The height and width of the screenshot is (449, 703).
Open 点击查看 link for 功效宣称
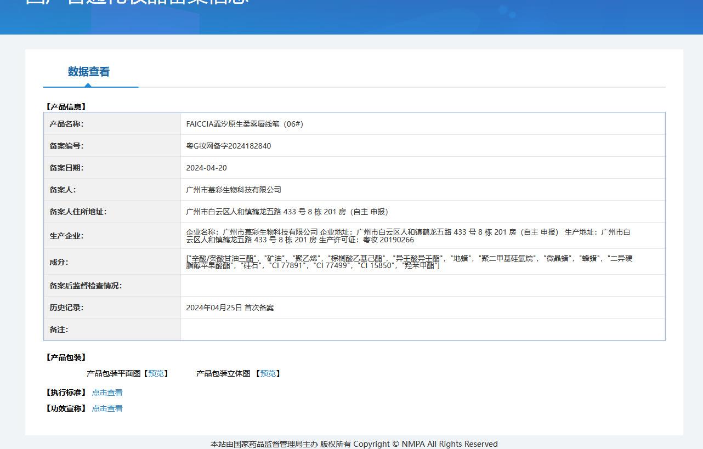coord(107,408)
